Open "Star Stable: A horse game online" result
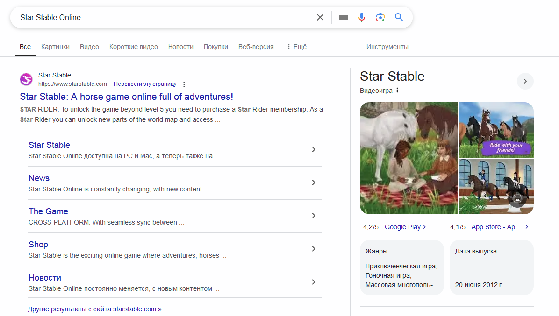The width and height of the screenshot is (559, 316). pos(126,97)
